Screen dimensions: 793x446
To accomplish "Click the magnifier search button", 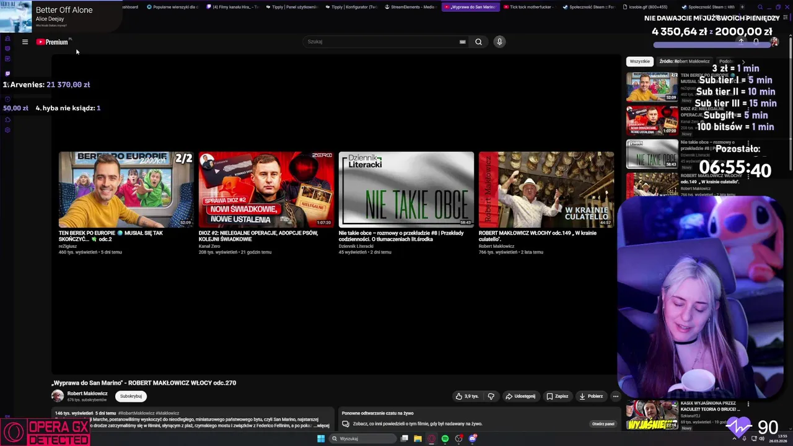I will [x=478, y=42].
